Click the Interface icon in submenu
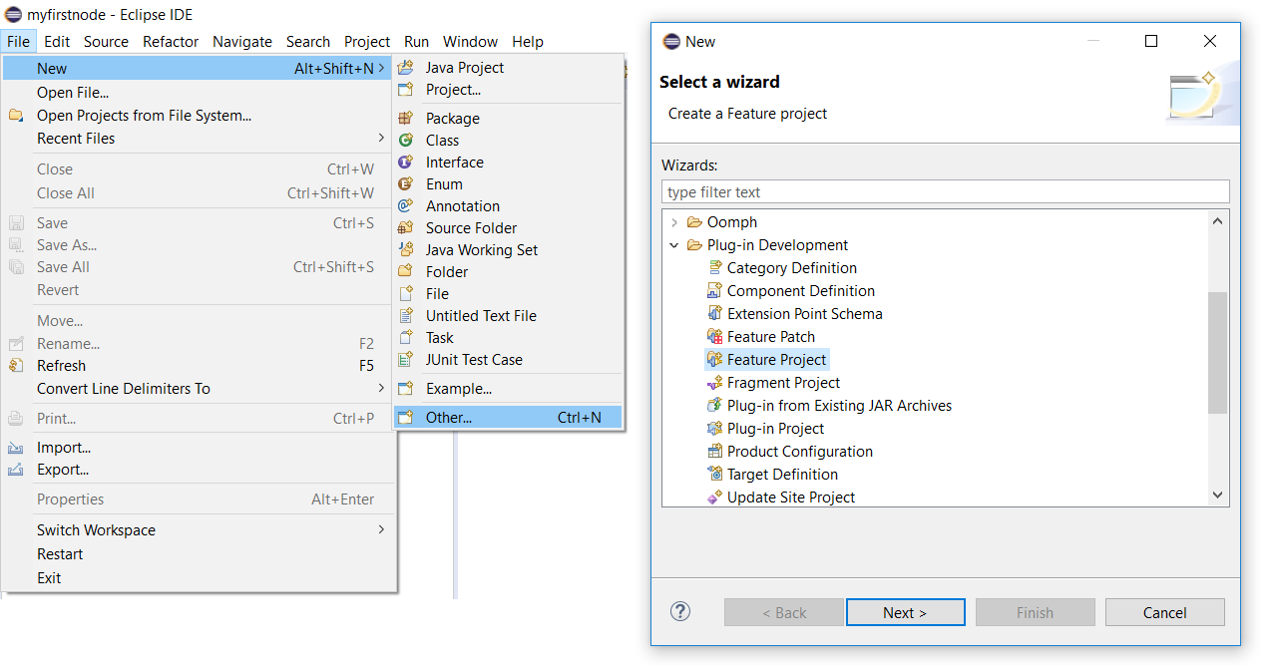Image resolution: width=1280 pixels, height=666 pixels. click(406, 163)
